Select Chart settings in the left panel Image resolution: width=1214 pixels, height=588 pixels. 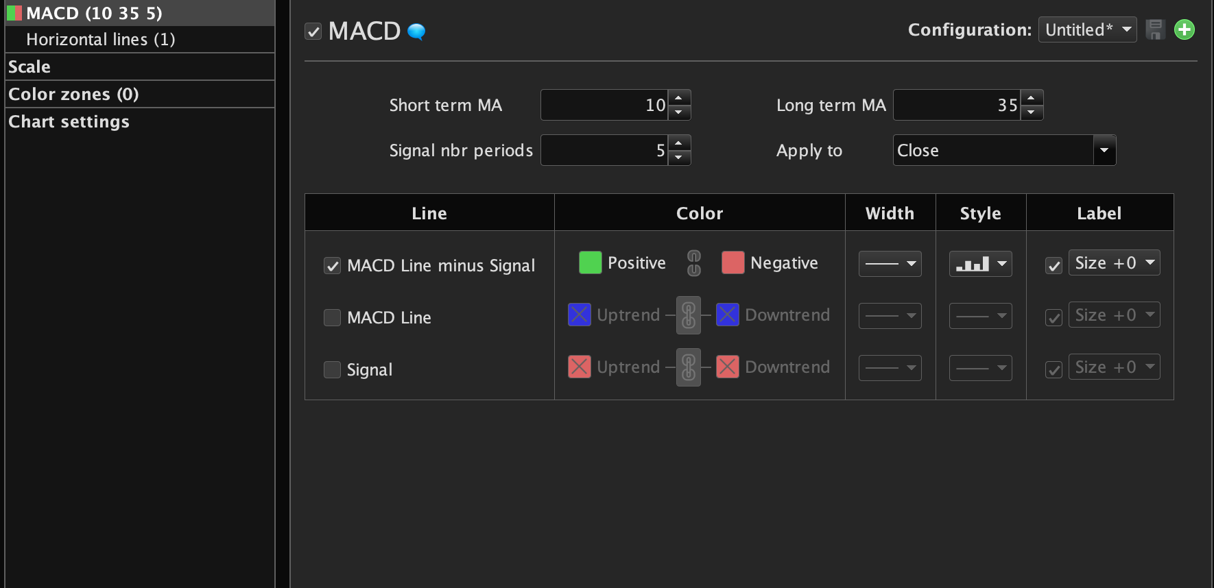(69, 122)
